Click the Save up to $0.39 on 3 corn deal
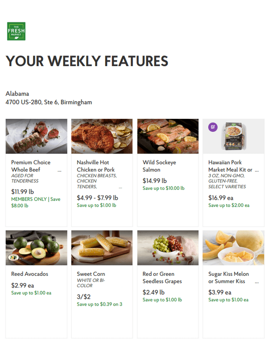 coord(99,304)
